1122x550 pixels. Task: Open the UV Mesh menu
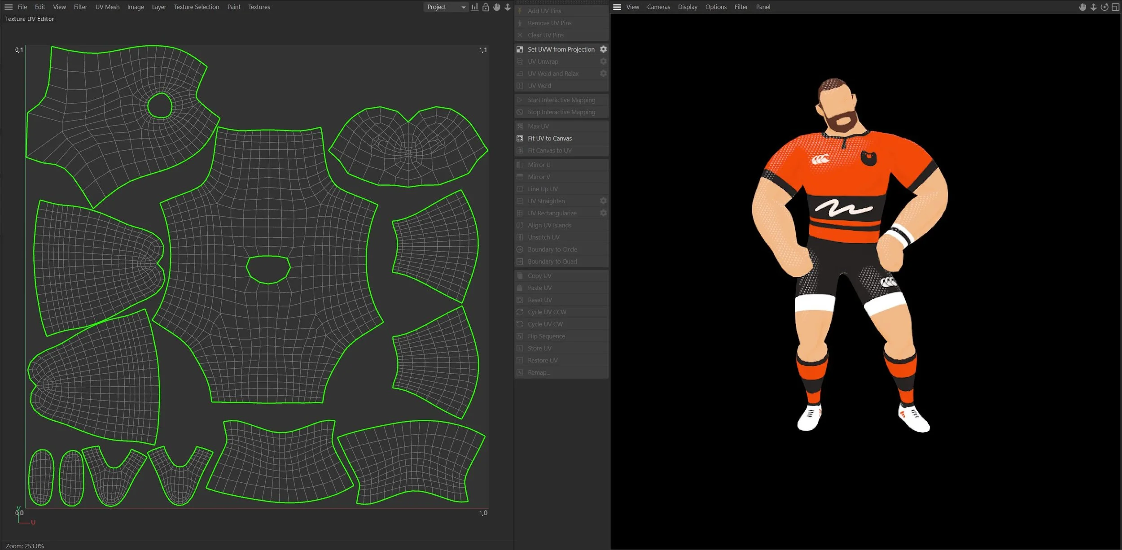click(x=107, y=7)
